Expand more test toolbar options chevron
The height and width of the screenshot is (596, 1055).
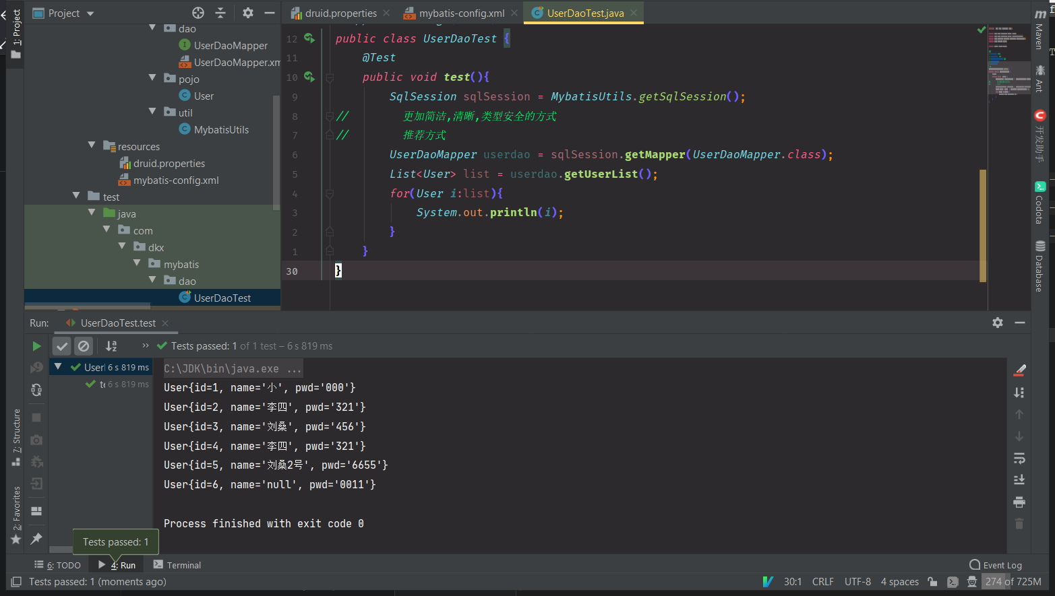(145, 345)
